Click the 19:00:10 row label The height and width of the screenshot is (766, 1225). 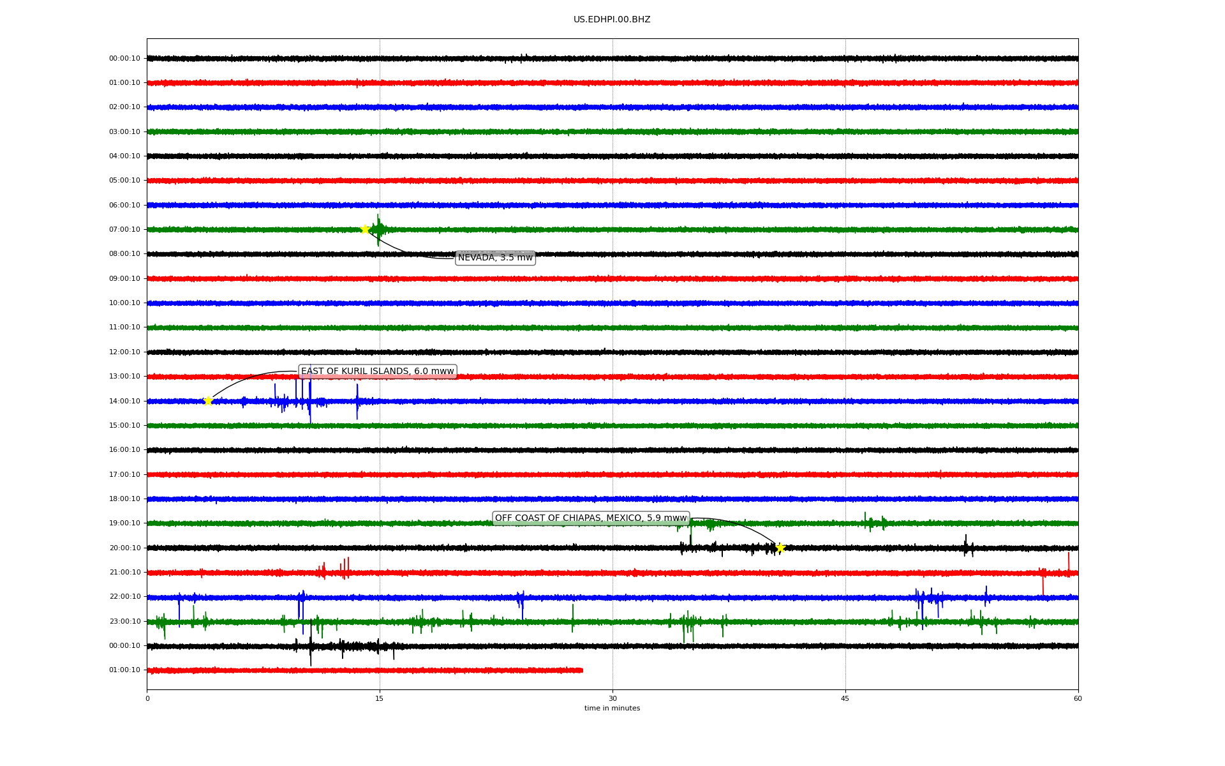tap(124, 523)
